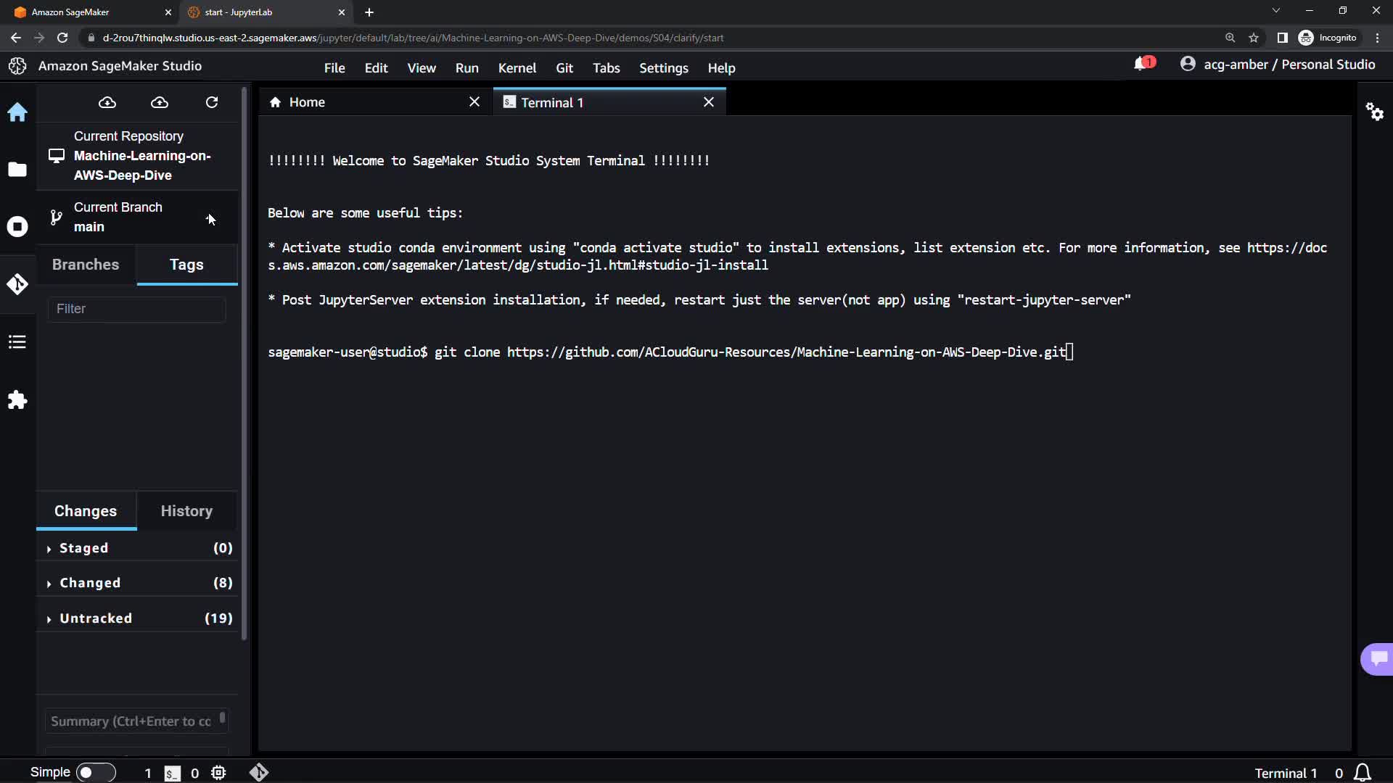
Task: Open property inspector gears icon
Action: click(1374, 112)
